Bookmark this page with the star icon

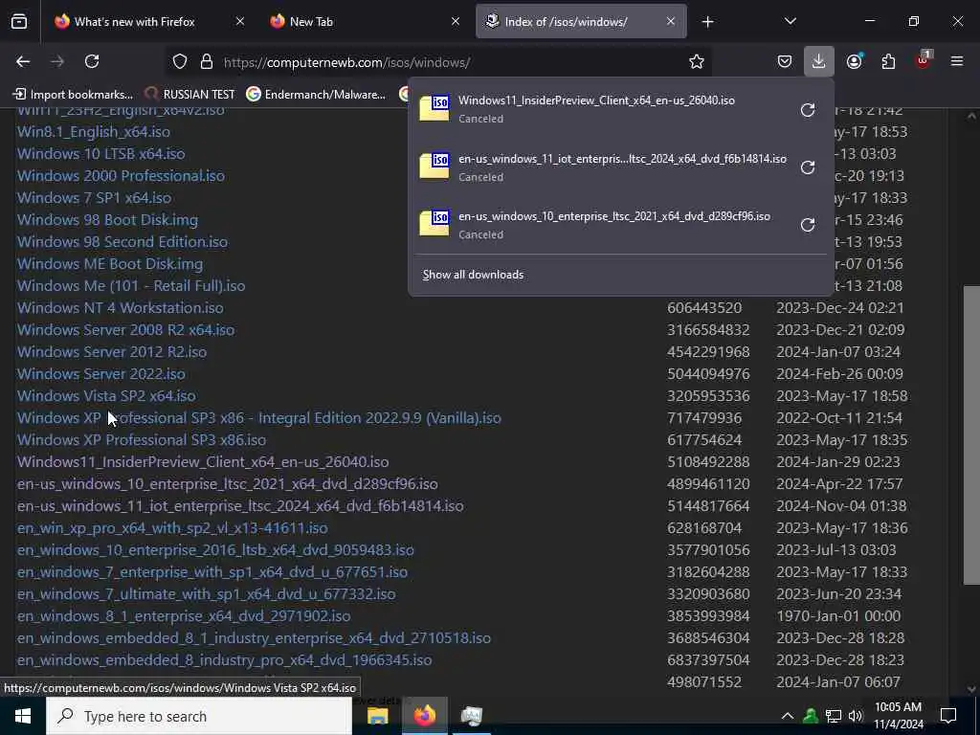point(697,61)
